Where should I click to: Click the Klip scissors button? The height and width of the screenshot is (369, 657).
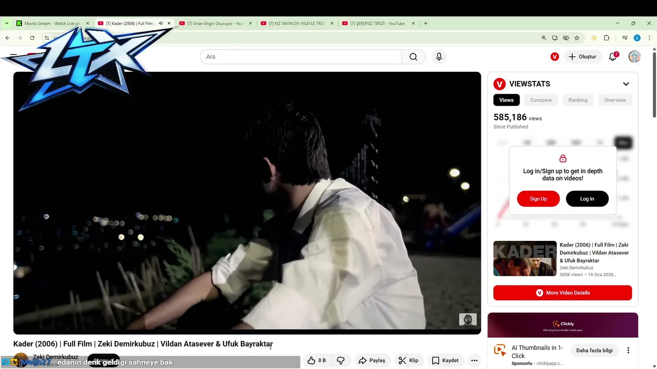[x=409, y=361]
